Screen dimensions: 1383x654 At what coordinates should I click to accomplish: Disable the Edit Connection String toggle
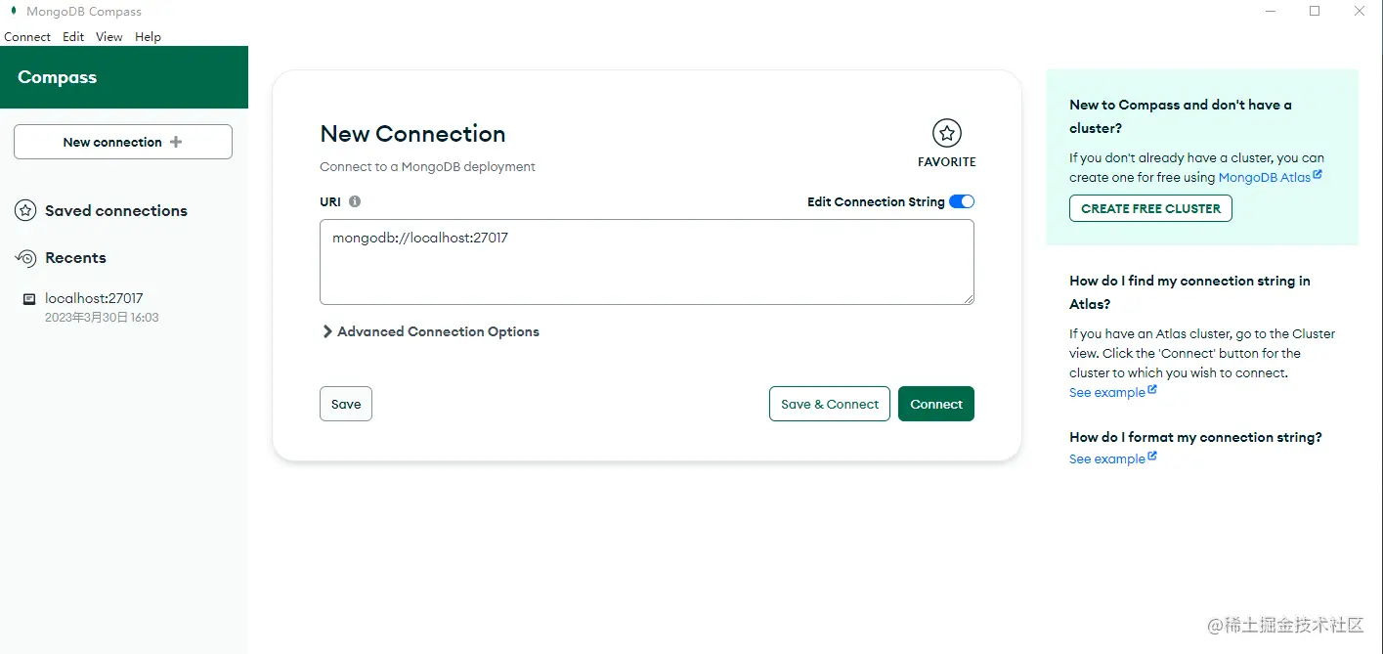962,201
